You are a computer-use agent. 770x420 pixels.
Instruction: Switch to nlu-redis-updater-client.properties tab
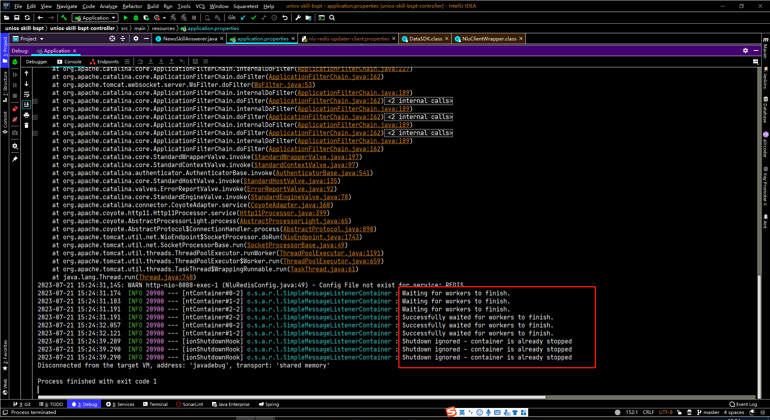pyautogui.click(x=349, y=38)
